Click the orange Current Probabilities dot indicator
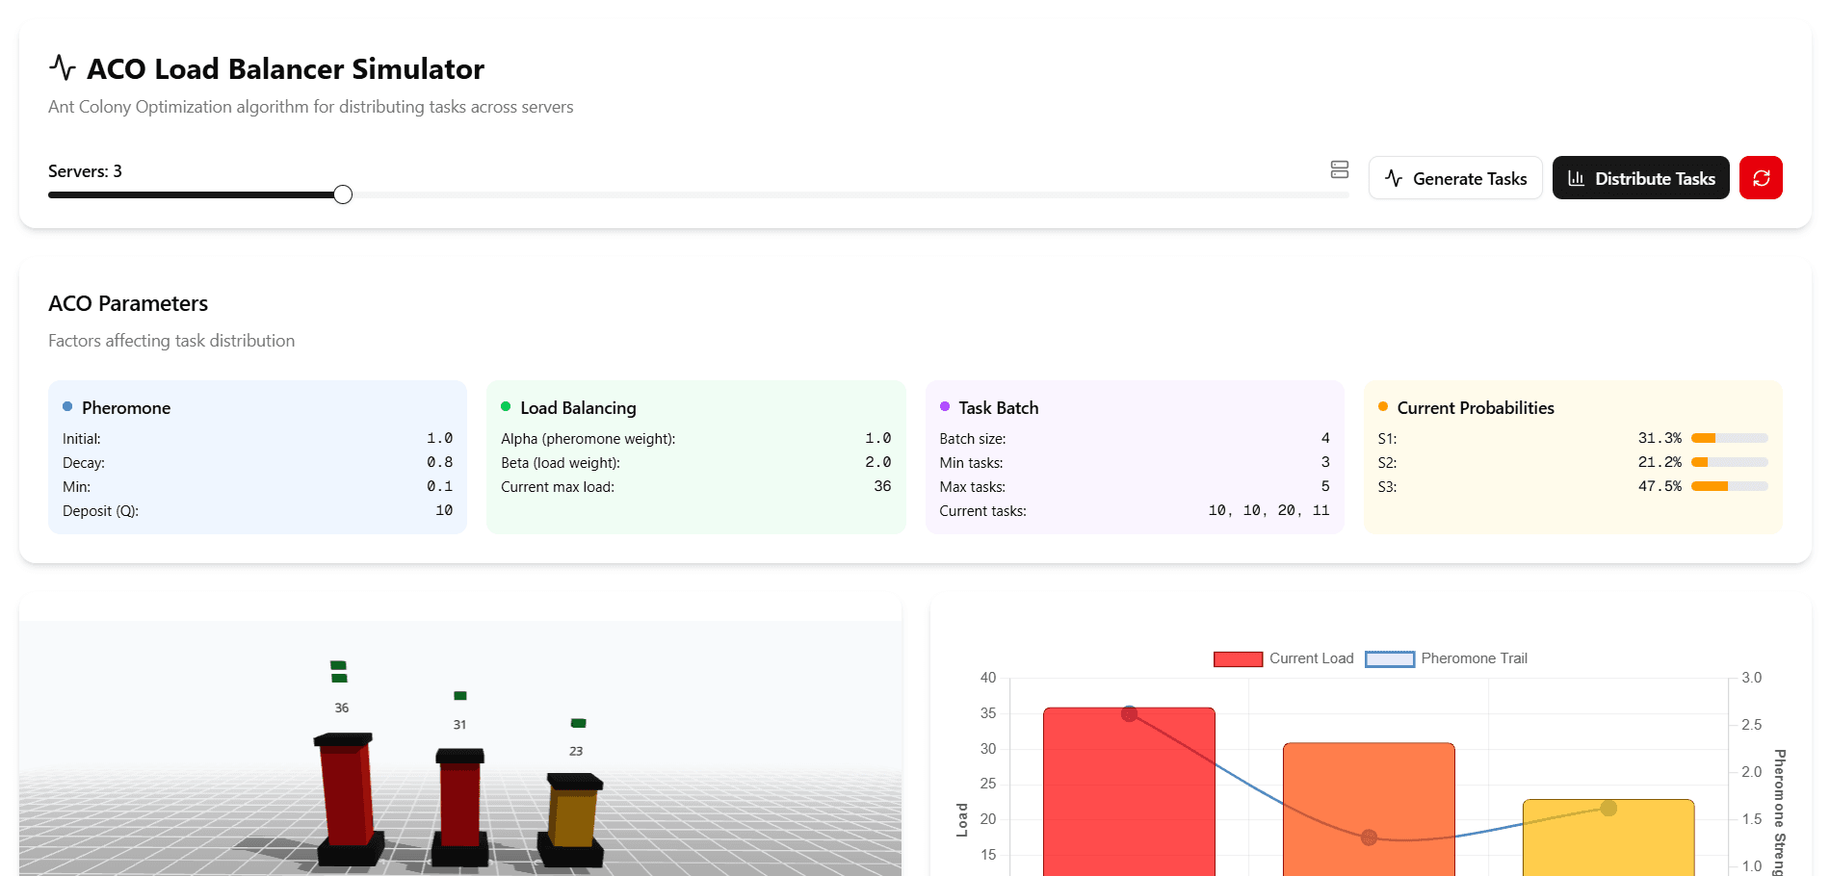 point(1383,406)
